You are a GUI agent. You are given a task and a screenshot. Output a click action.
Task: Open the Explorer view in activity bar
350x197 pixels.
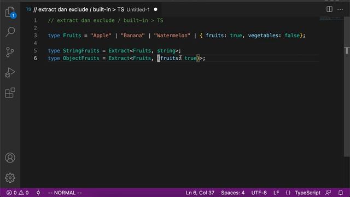(10, 12)
